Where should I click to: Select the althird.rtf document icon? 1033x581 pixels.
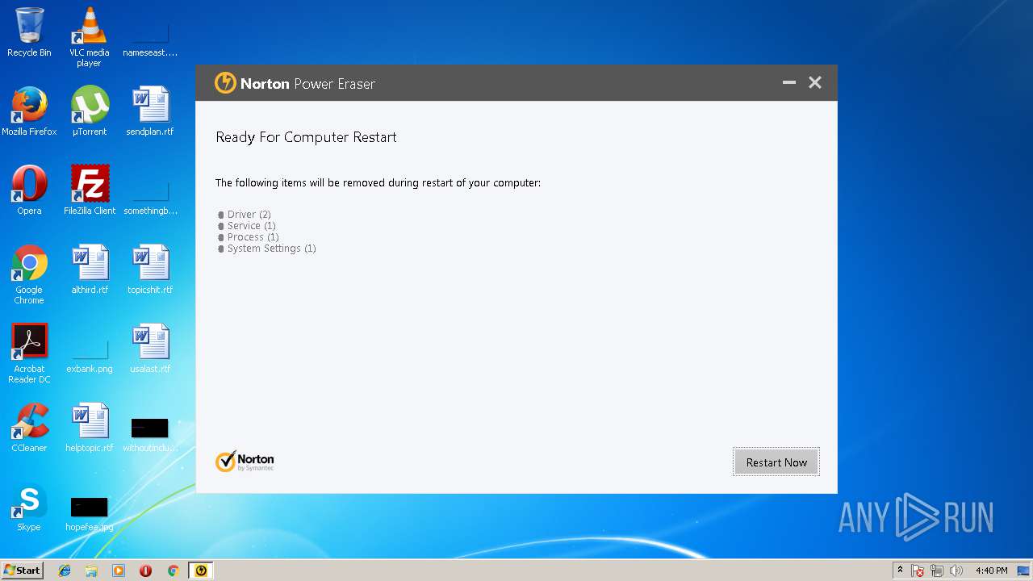pyautogui.click(x=89, y=270)
